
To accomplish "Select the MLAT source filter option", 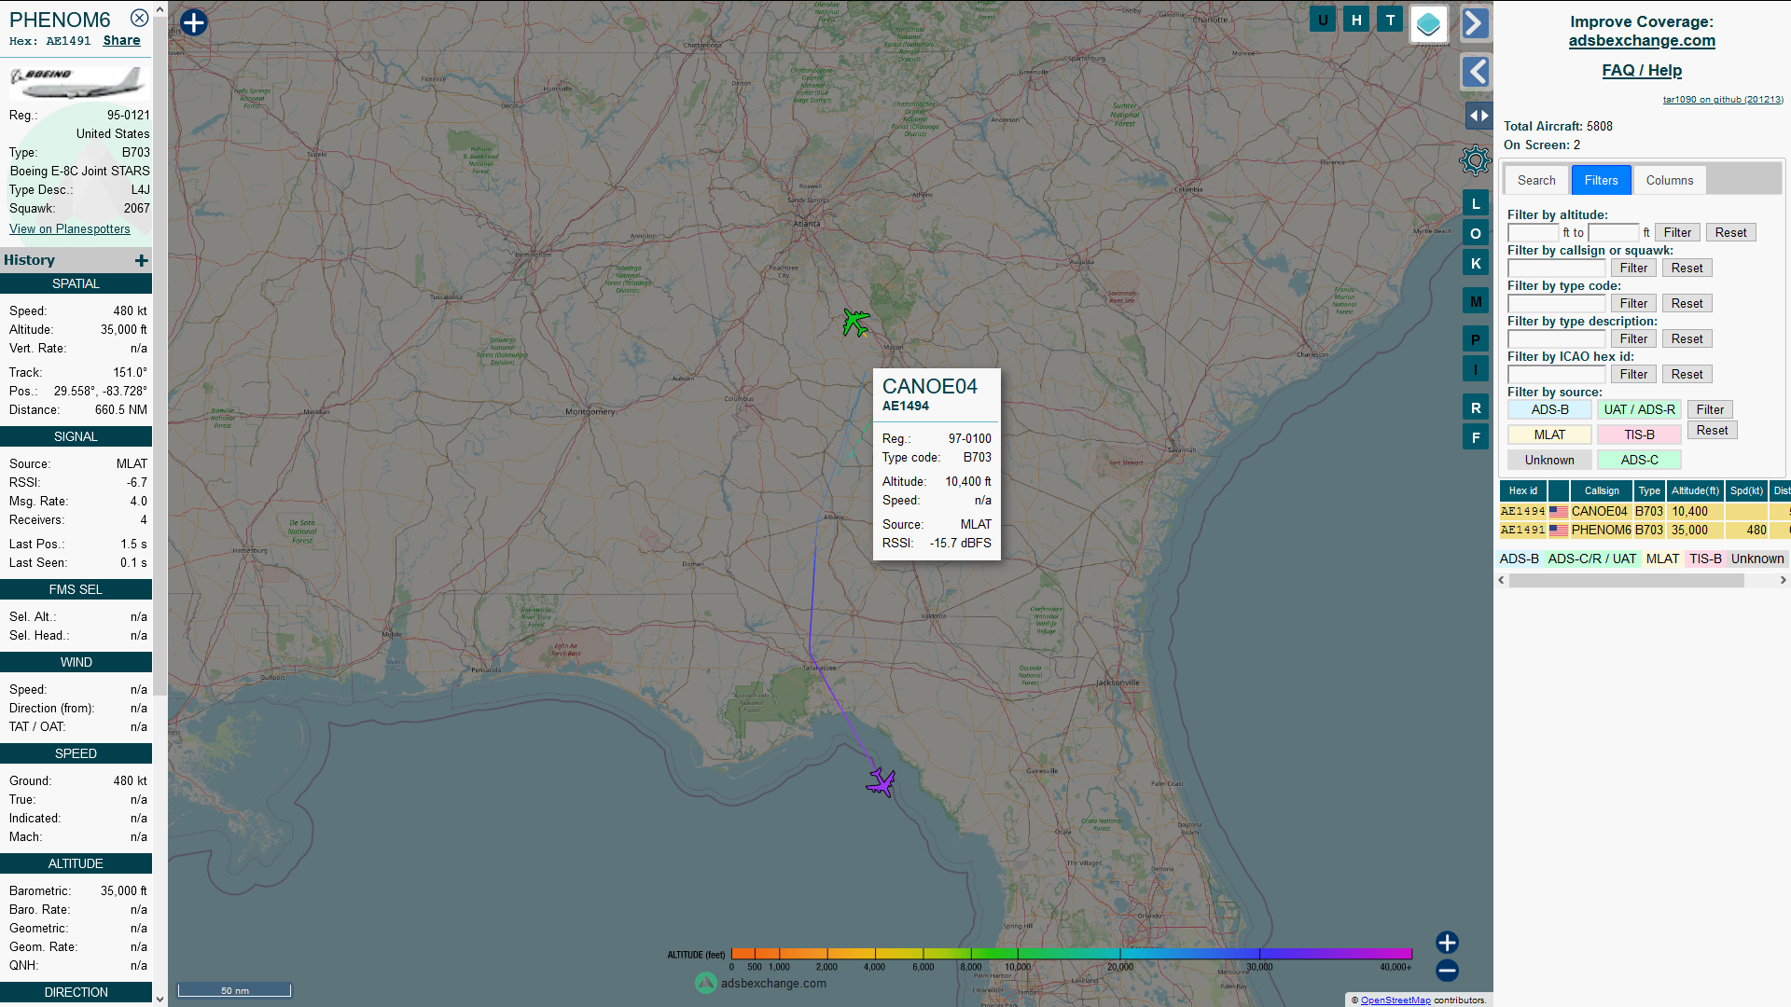I will click(1549, 435).
